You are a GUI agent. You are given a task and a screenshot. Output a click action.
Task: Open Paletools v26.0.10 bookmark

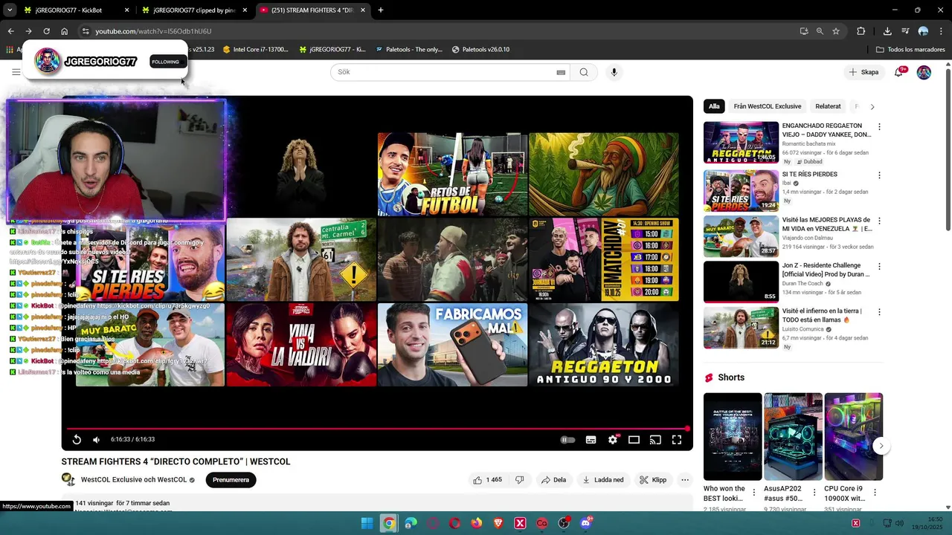pos(480,50)
